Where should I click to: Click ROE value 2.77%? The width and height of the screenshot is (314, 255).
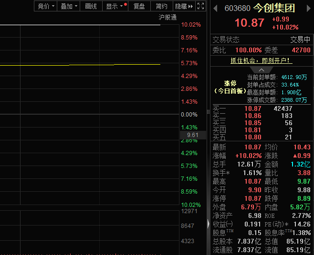(x=302, y=216)
